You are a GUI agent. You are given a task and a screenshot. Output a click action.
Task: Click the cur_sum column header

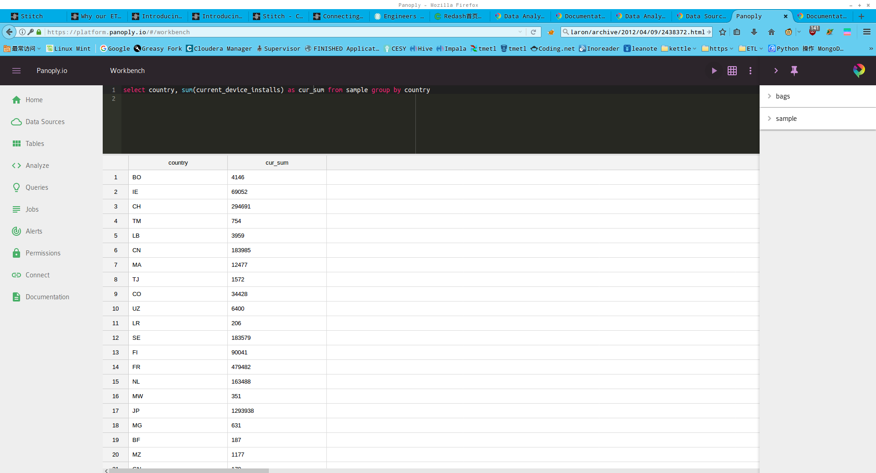point(277,163)
